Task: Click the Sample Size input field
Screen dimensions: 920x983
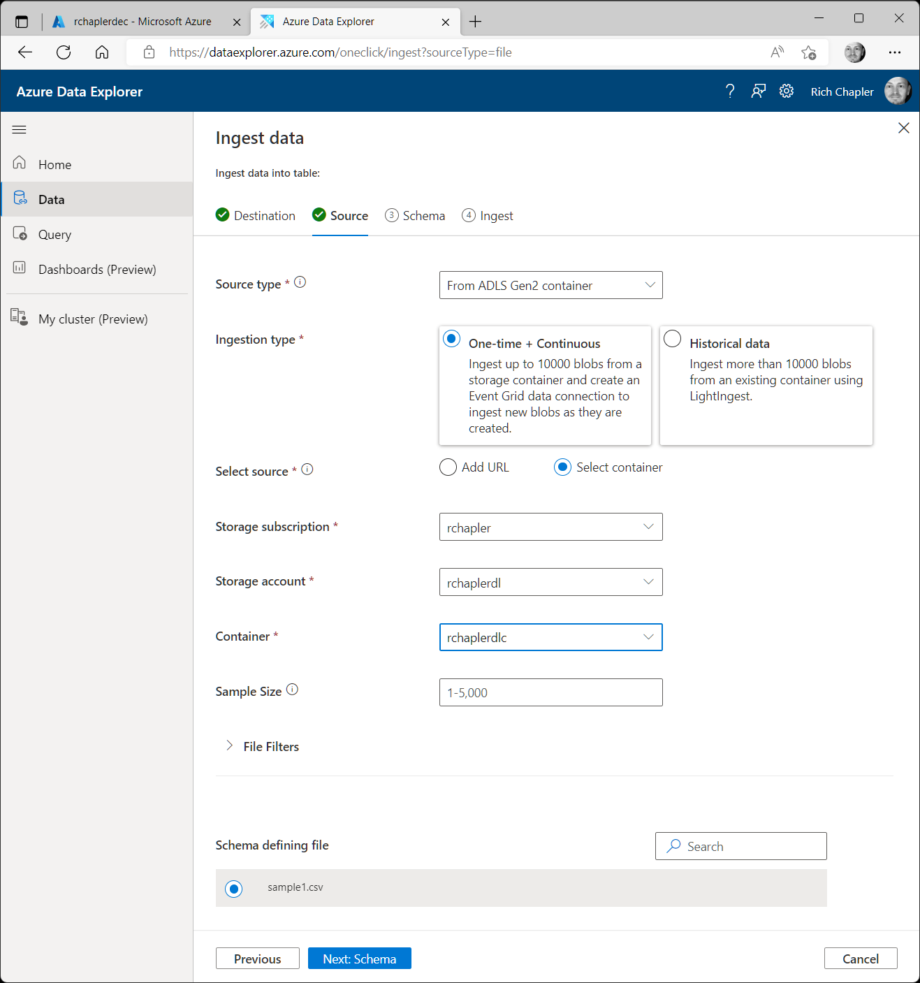Action: 550,692
